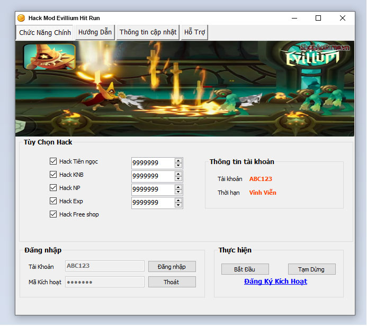
Task: Open the Hướng Dẫn tab
Action: tap(95, 32)
